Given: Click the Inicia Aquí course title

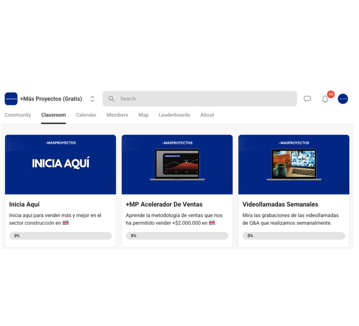Looking at the screenshot, I should 24,204.
